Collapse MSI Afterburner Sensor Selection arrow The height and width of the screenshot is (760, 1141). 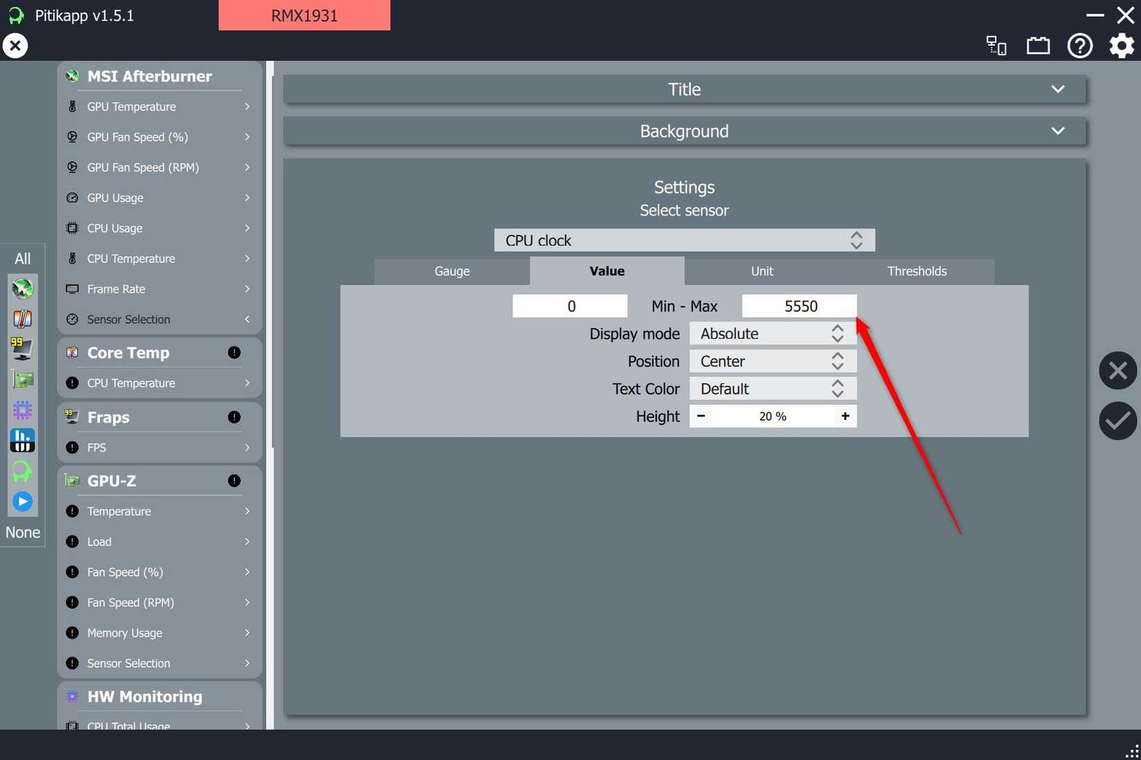[x=247, y=319]
